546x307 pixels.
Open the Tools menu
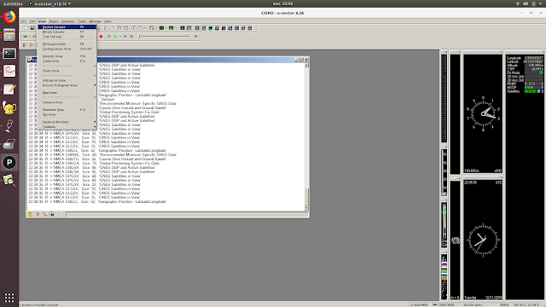82,21
